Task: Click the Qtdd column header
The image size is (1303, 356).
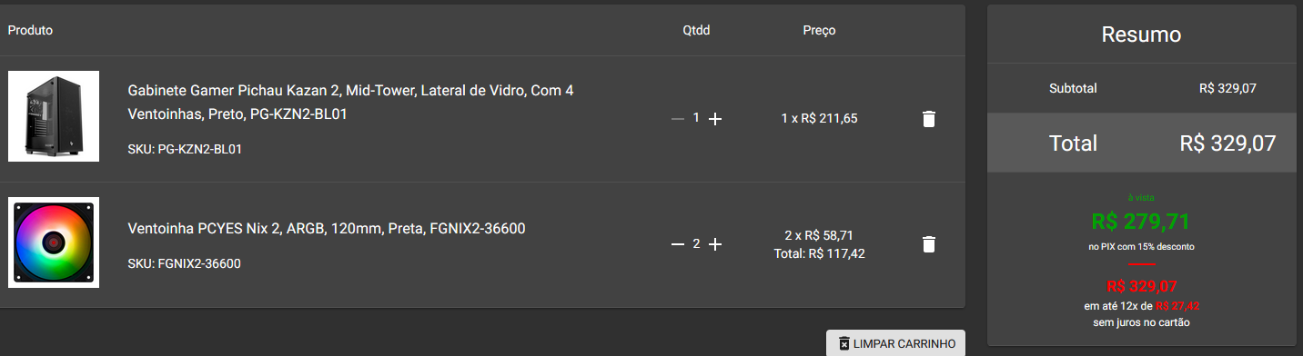Action: click(x=696, y=30)
